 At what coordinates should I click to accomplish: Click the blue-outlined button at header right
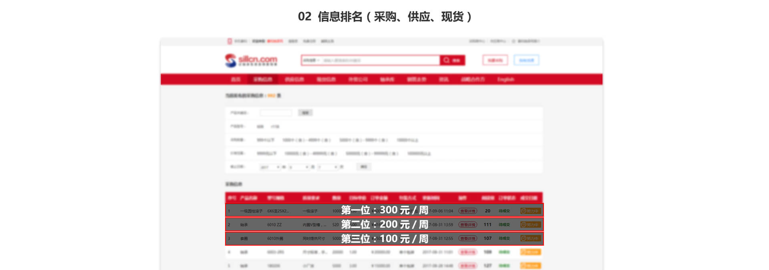[x=526, y=60]
